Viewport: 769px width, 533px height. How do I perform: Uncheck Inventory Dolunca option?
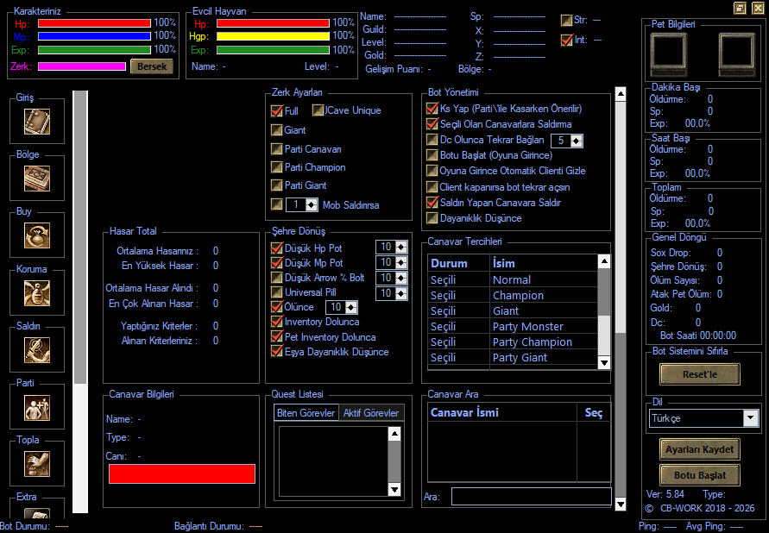[276, 322]
